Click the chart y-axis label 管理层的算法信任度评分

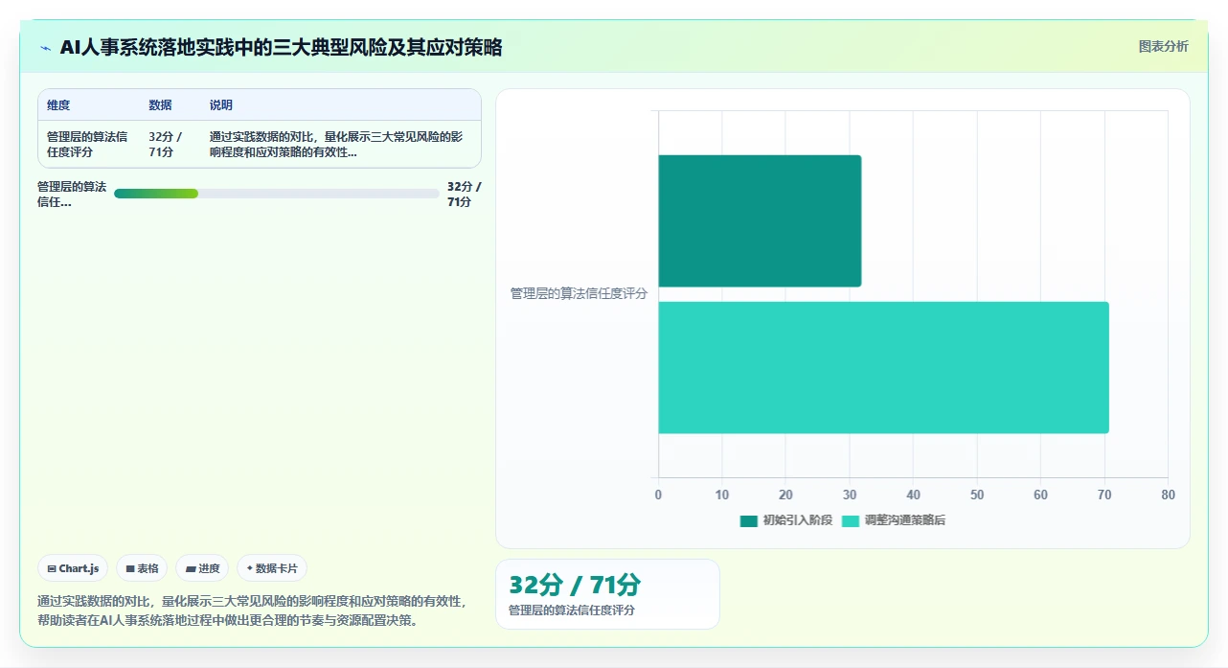(579, 294)
